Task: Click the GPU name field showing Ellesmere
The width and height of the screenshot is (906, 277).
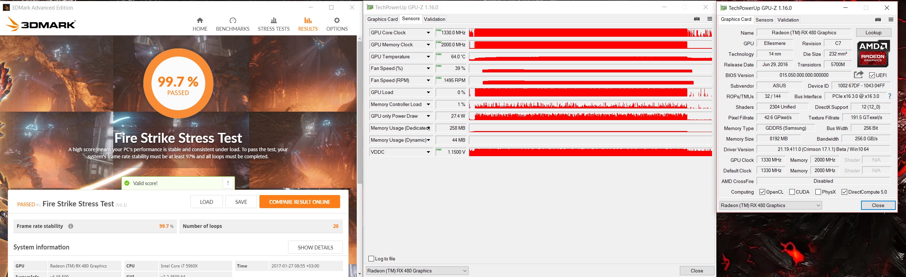Action: pyautogui.click(x=775, y=43)
